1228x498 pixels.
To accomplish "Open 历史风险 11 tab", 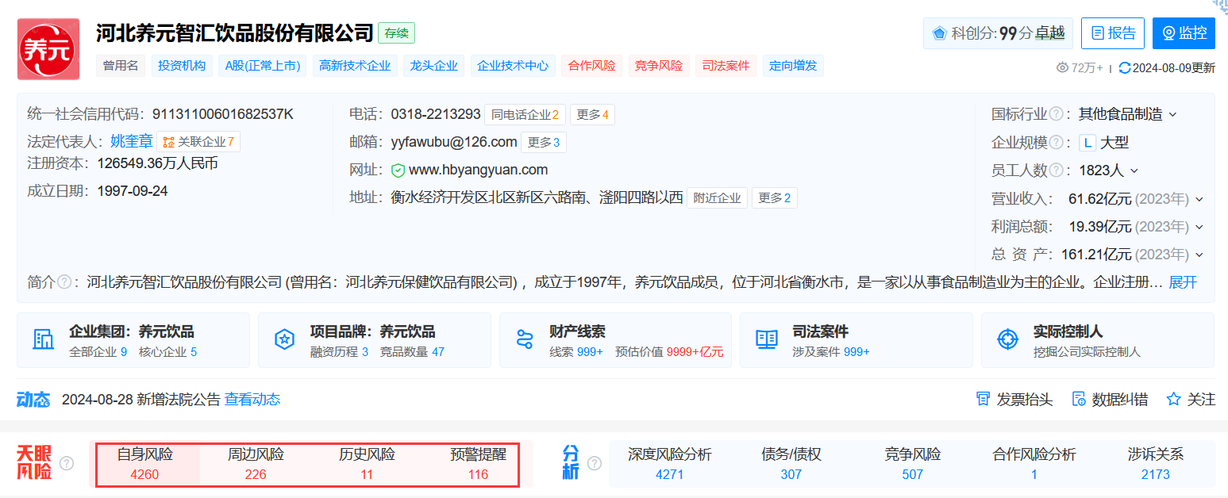I will click(367, 464).
